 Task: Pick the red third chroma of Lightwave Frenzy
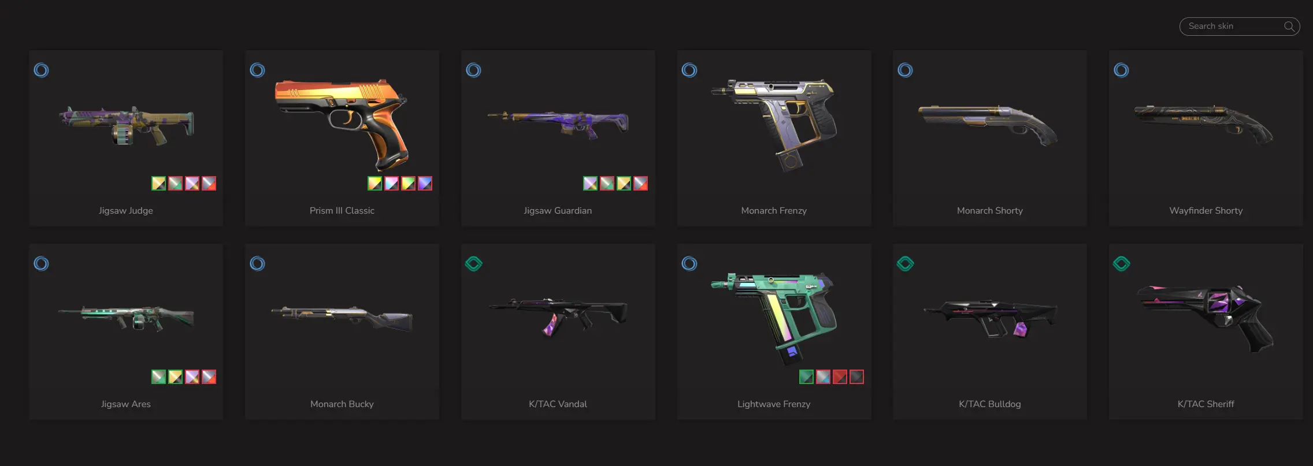840,377
